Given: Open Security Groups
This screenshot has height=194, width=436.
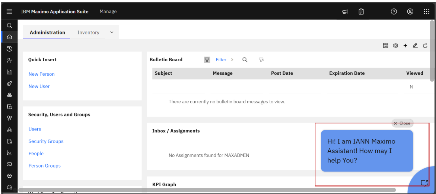Looking at the screenshot, I should 46,141.
